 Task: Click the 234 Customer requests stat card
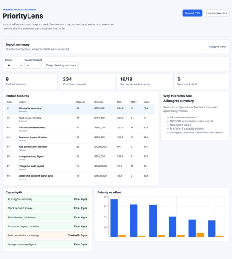tap(87, 81)
